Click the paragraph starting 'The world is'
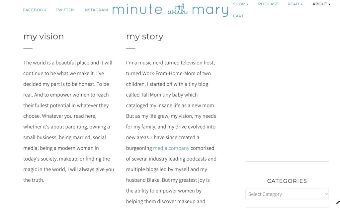 point(68,121)
